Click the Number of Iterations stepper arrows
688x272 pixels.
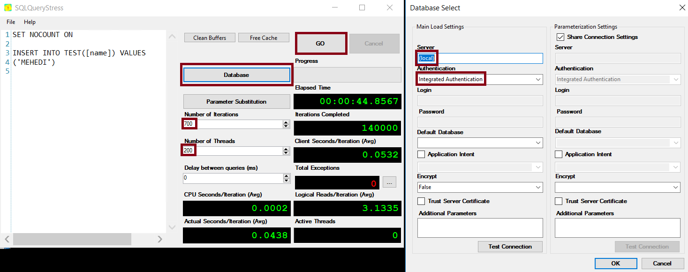pyautogui.click(x=286, y=124)
